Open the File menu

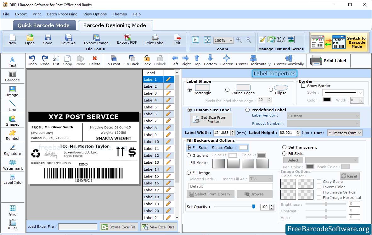[6, 14]
